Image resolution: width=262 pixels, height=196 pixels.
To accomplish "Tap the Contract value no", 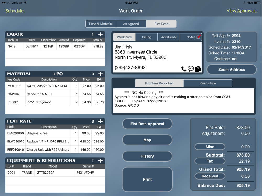I will click(234, 59).
